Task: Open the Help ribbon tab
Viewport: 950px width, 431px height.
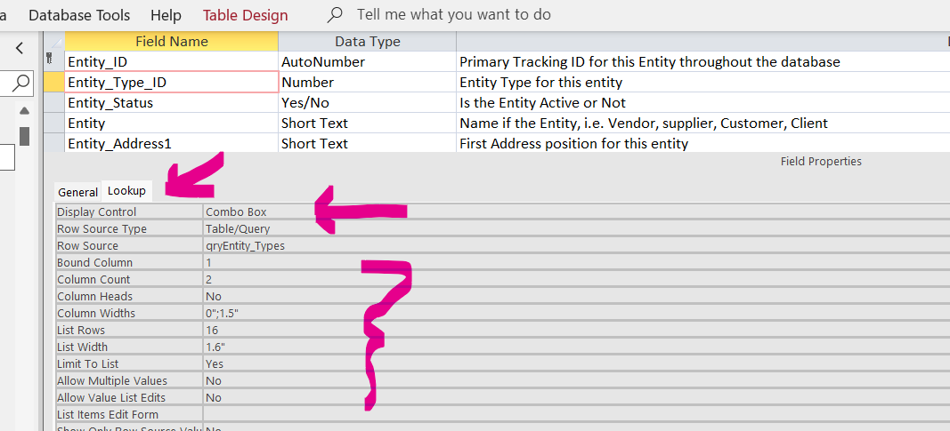Action: tap(166, 15)
